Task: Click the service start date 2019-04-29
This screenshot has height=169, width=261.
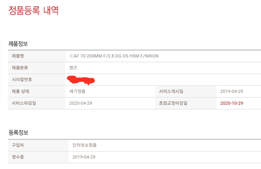Action: point(232,91)
